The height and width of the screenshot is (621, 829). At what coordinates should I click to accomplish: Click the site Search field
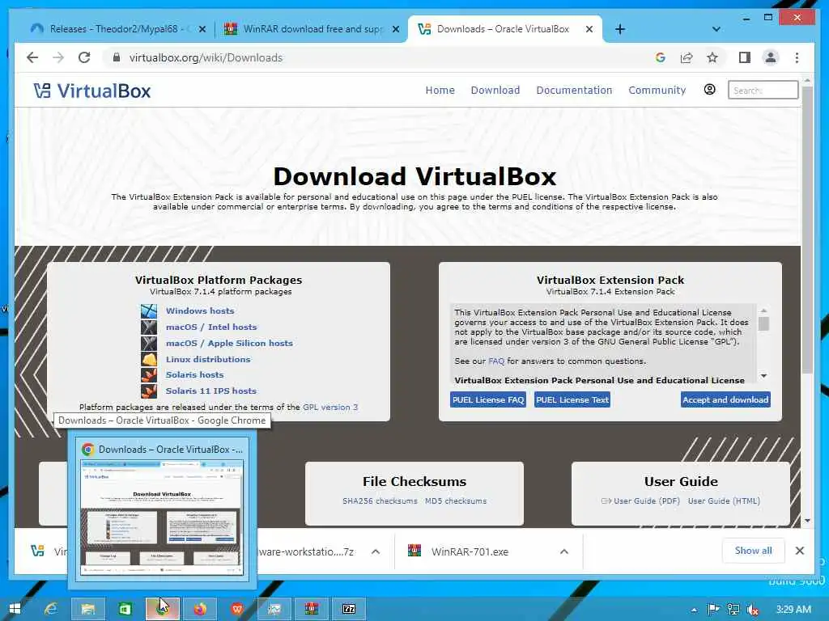(x=763, y=90)
